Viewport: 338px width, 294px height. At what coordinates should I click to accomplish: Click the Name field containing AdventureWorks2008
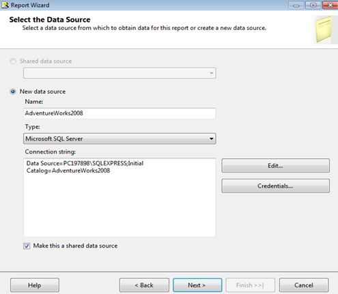(x=119, y=113)
